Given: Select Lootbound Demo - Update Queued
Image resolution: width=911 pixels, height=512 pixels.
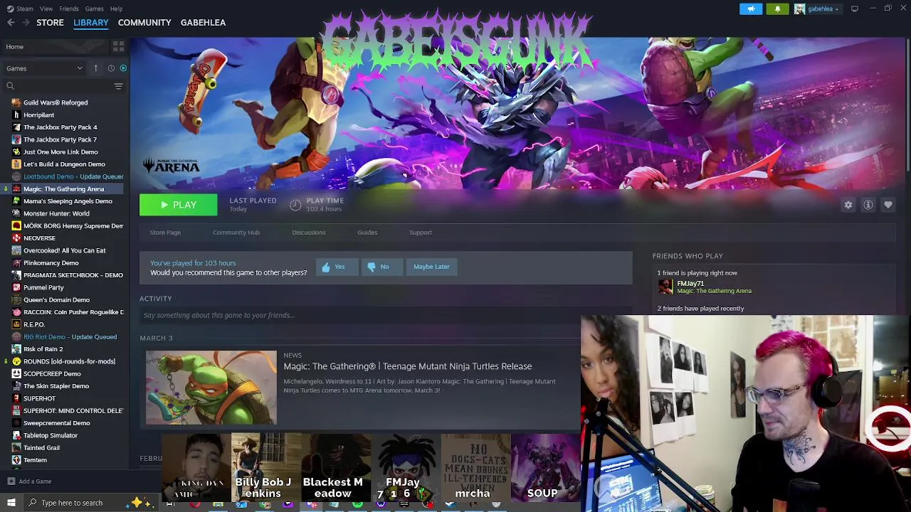Looking at the screenshot, I should coord(73,176).
